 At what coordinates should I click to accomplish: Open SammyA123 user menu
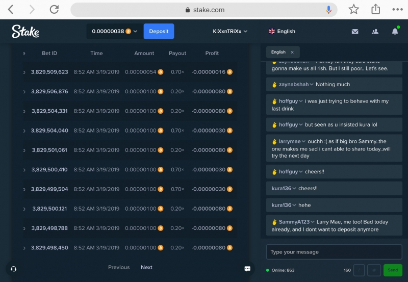[312, 222]
